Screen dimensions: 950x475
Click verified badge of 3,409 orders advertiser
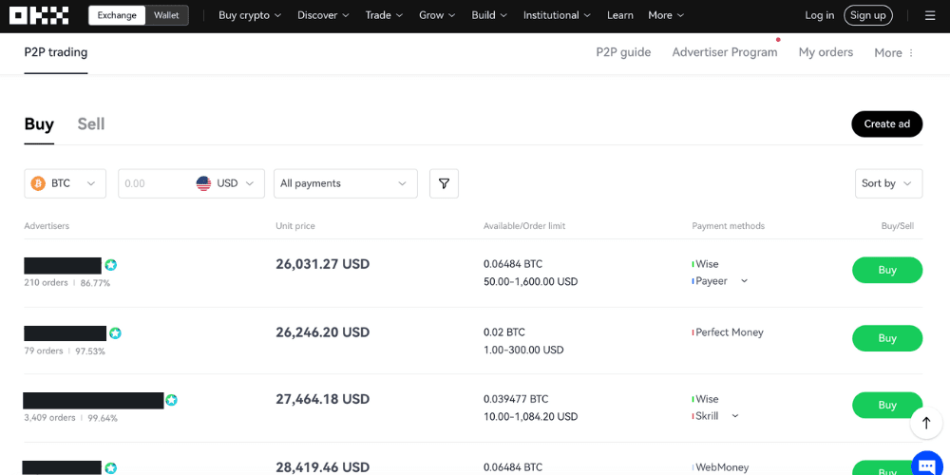pos(172,400)
